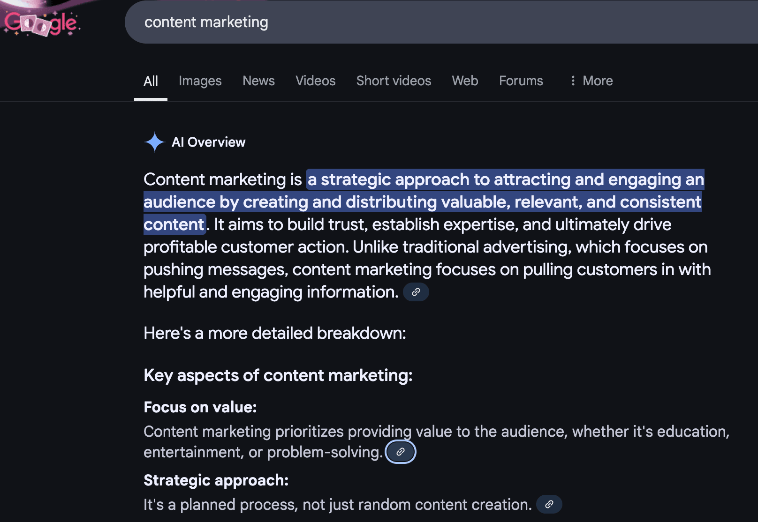Click the 'Key aspects of content marketing' heading
This screenshot has width=758, height=522.
click(x=278, y=375)
